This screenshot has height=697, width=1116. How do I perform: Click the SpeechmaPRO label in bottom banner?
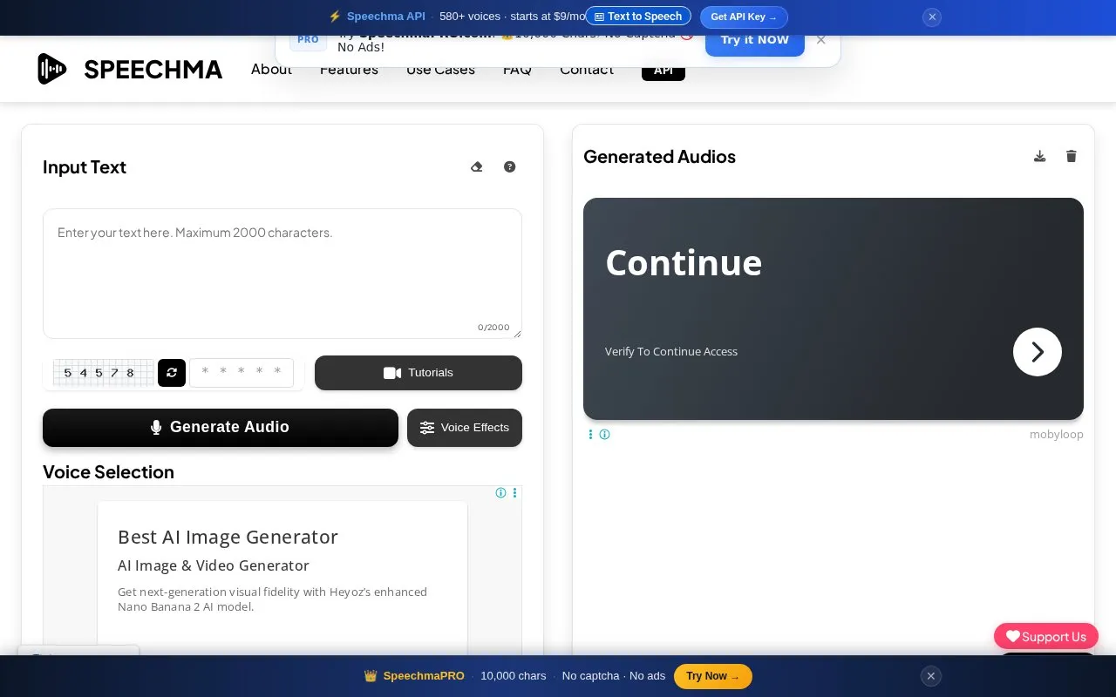424,676
